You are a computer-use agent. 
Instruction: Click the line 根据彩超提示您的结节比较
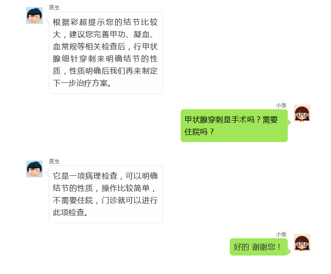(105, 22)
